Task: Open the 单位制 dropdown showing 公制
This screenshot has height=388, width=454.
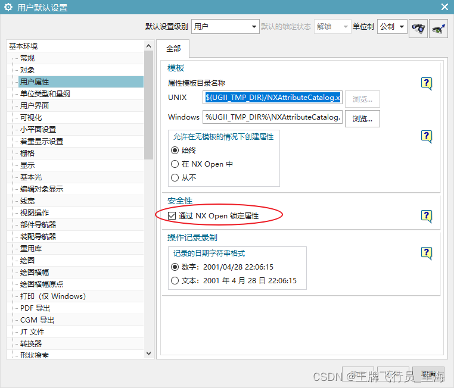Action: (392, 27)
